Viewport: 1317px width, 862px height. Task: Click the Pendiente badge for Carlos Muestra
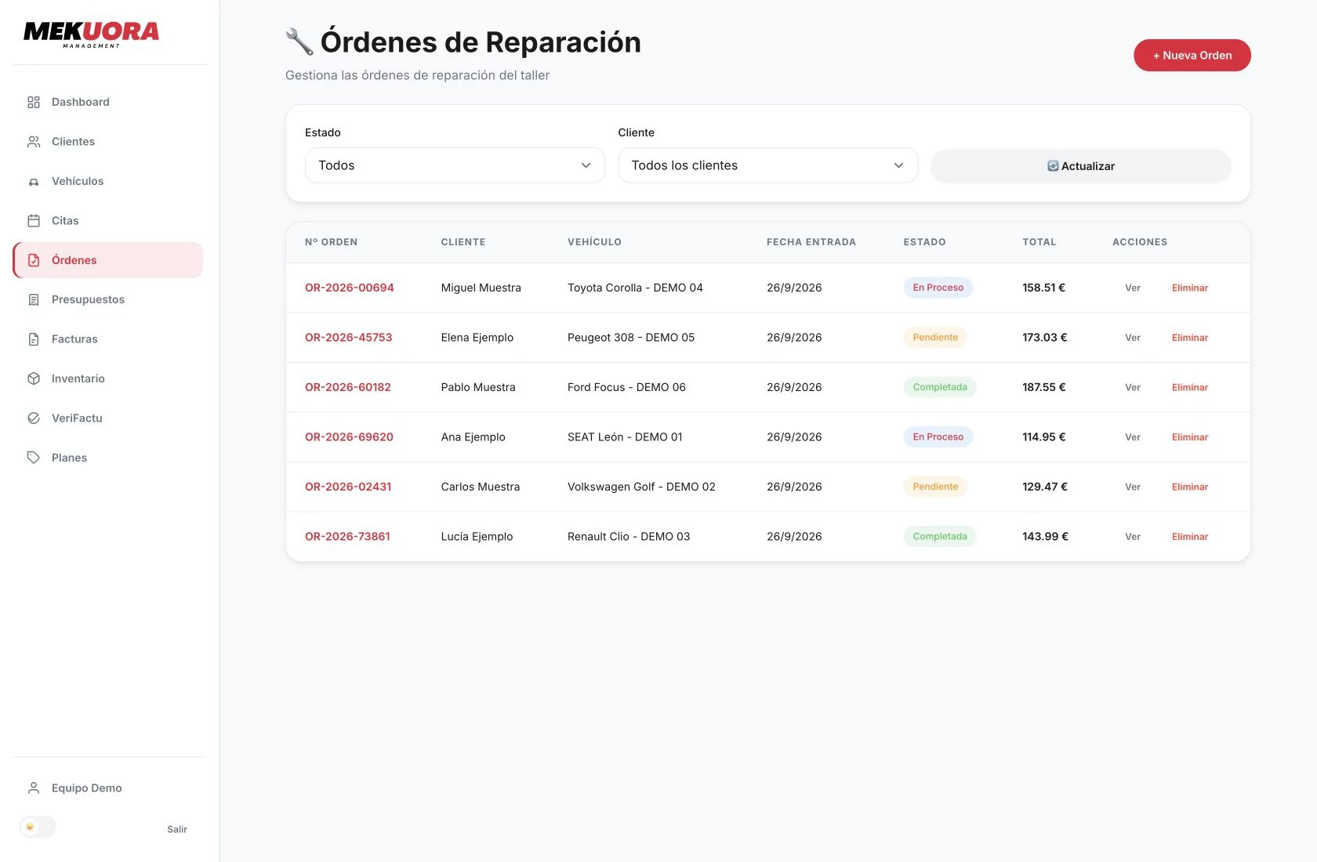935,487
